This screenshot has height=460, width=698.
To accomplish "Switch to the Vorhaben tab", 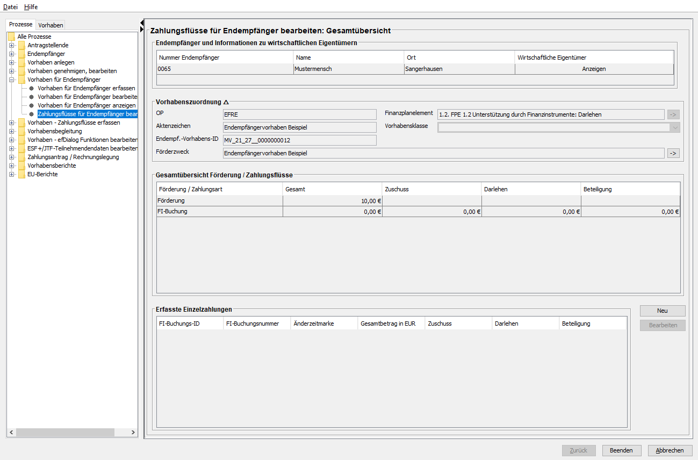I will coord(51,25).
